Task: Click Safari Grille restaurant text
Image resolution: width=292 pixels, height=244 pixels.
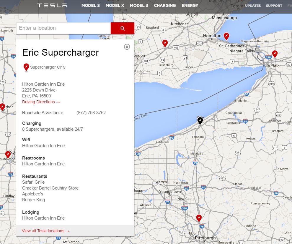Action: pyautogui.click(x=33, y=182)
